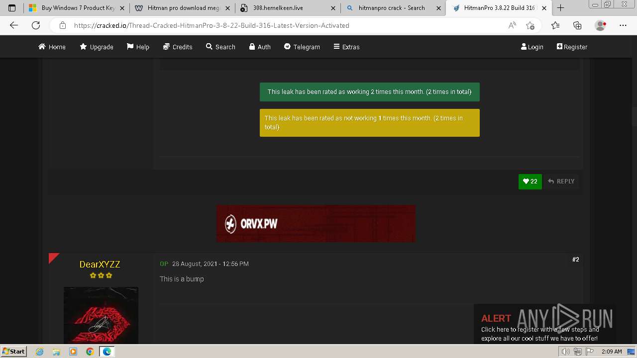The width and height of the screenshot is (637, 358).
Task: Open the Auth page
Action: [260, 47]
